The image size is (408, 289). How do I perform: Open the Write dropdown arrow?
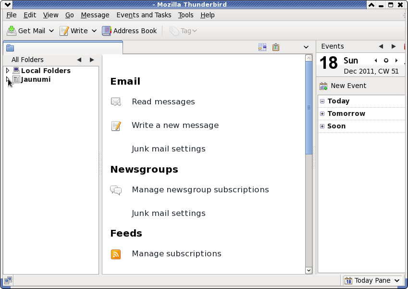[94, 31]
